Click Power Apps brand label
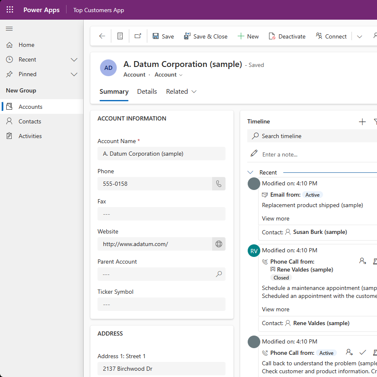 (41, 10)
